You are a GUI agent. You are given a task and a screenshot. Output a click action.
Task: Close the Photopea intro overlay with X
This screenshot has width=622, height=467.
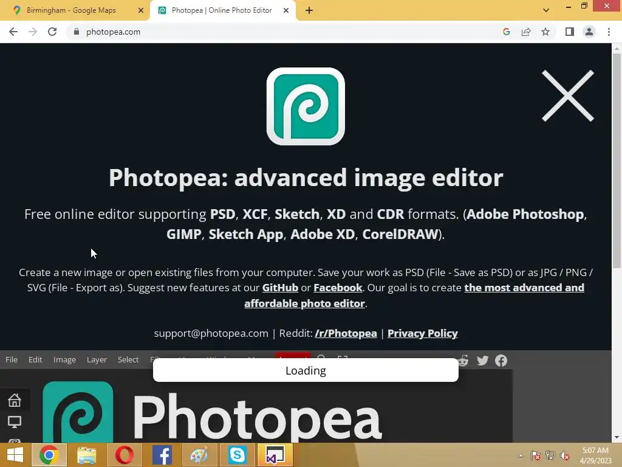point(568,95)
